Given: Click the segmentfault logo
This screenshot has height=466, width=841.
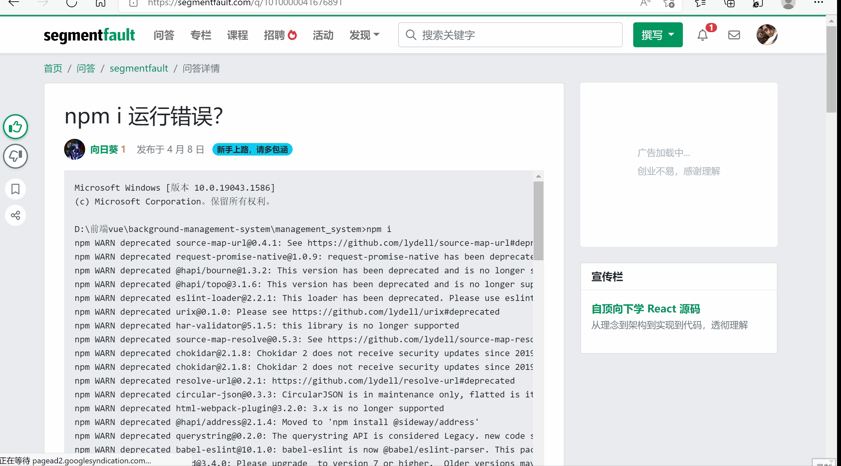Looking at the screenshot, I should (x=89, y=35).
